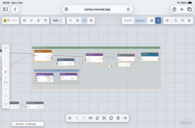This screenshot has width=195, height=128.
Task: Open the settings gear in app toolbar
Action: pyautogui.click(x=189, y=20)
